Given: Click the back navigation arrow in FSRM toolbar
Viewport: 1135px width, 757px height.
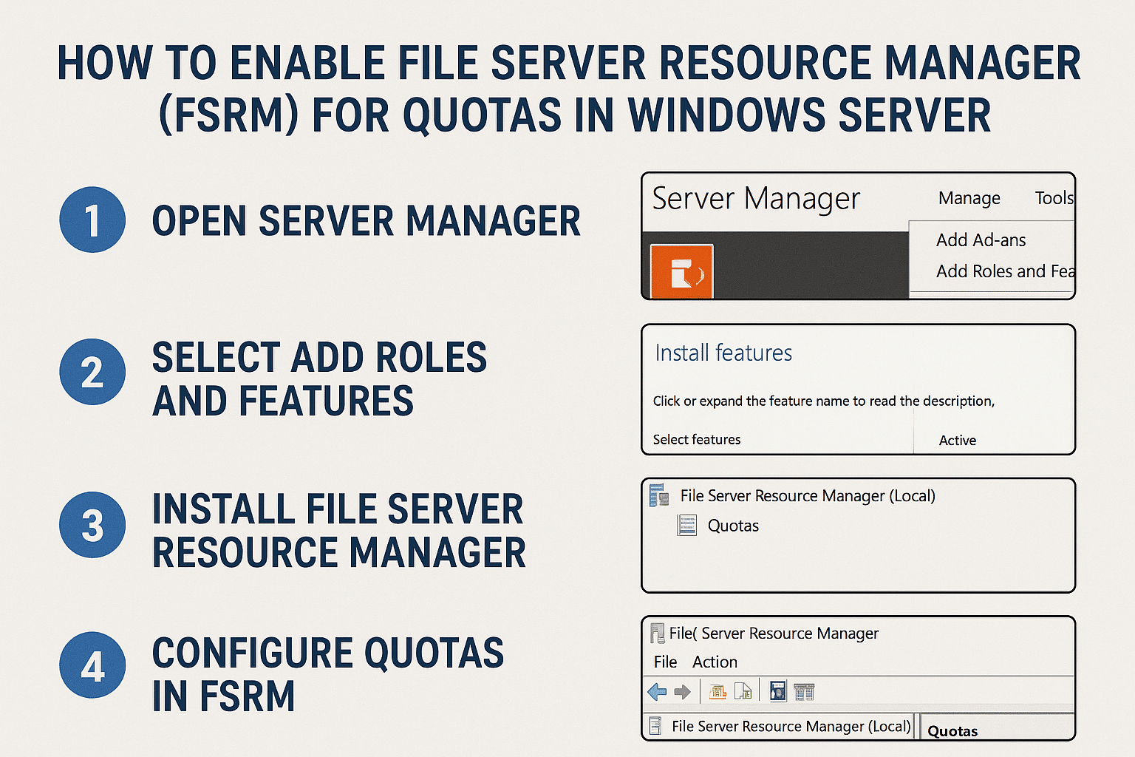Looking at the screenshot, I should click(x=657, y=691).
